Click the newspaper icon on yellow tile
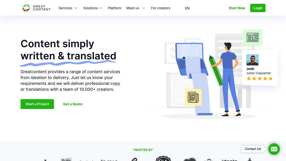This screenshot has width=286, height=161. [x=193, y=97]
